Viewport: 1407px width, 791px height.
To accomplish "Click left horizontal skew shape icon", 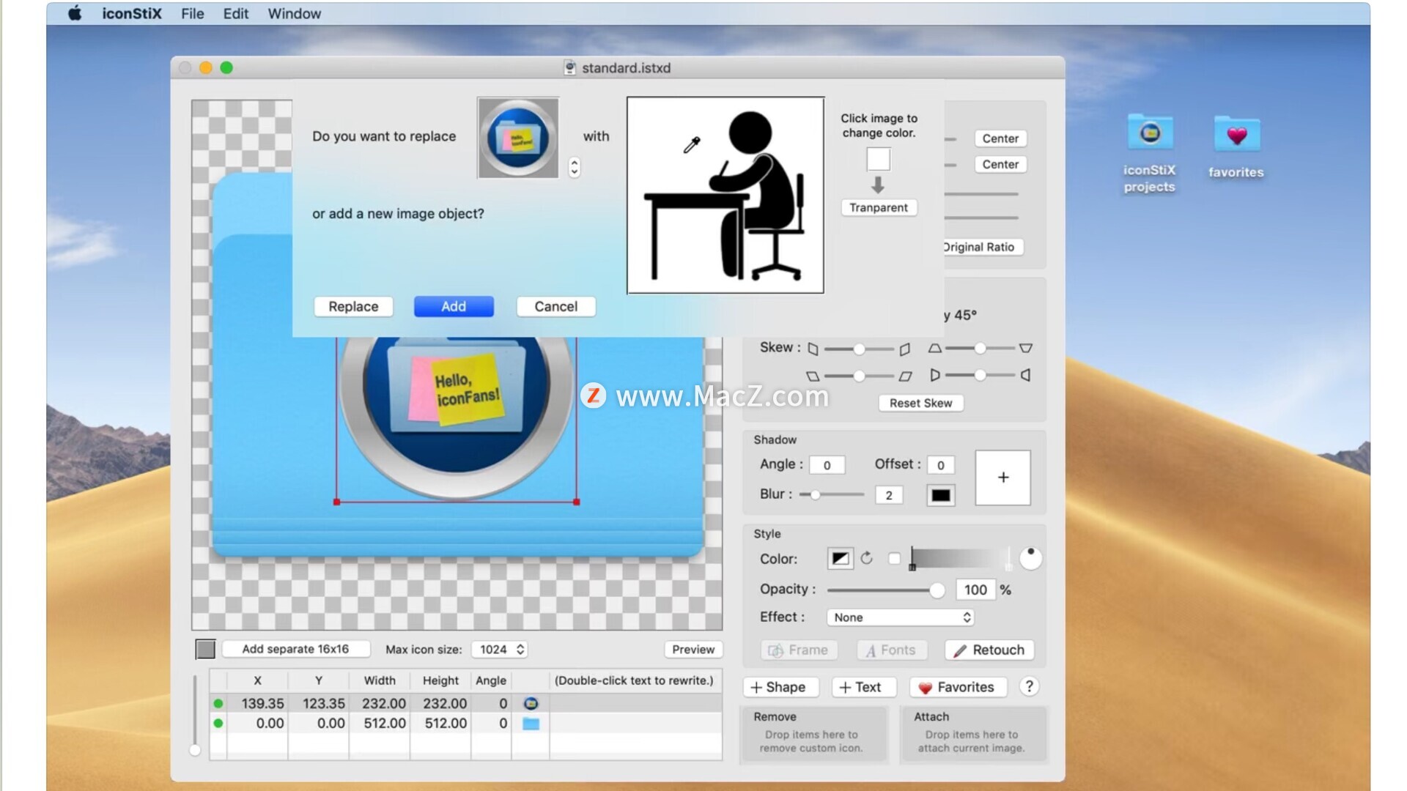I will [x=813, y=349].
